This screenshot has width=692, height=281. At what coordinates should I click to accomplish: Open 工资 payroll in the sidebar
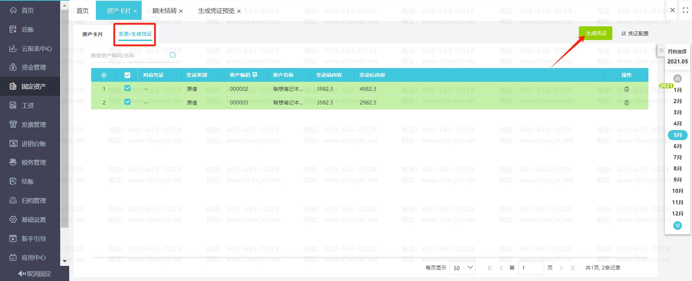click(22, 106)
